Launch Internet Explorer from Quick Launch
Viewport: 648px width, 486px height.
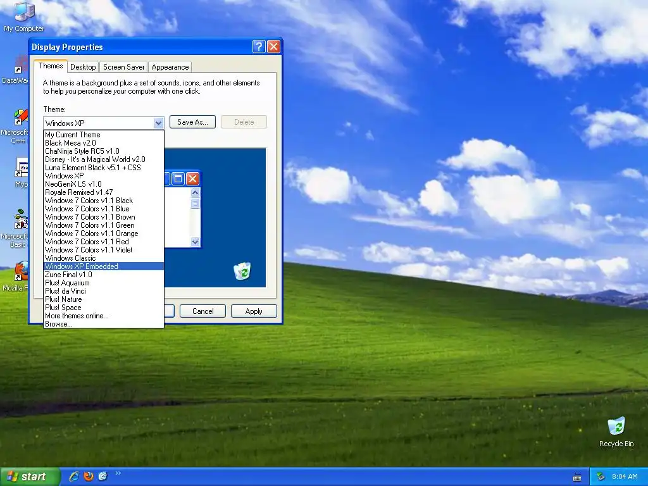(x=74, y=477)
